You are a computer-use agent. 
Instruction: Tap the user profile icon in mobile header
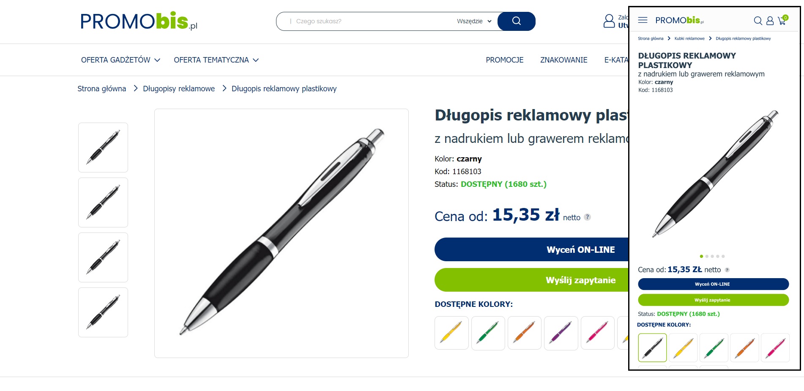point(770,21)
